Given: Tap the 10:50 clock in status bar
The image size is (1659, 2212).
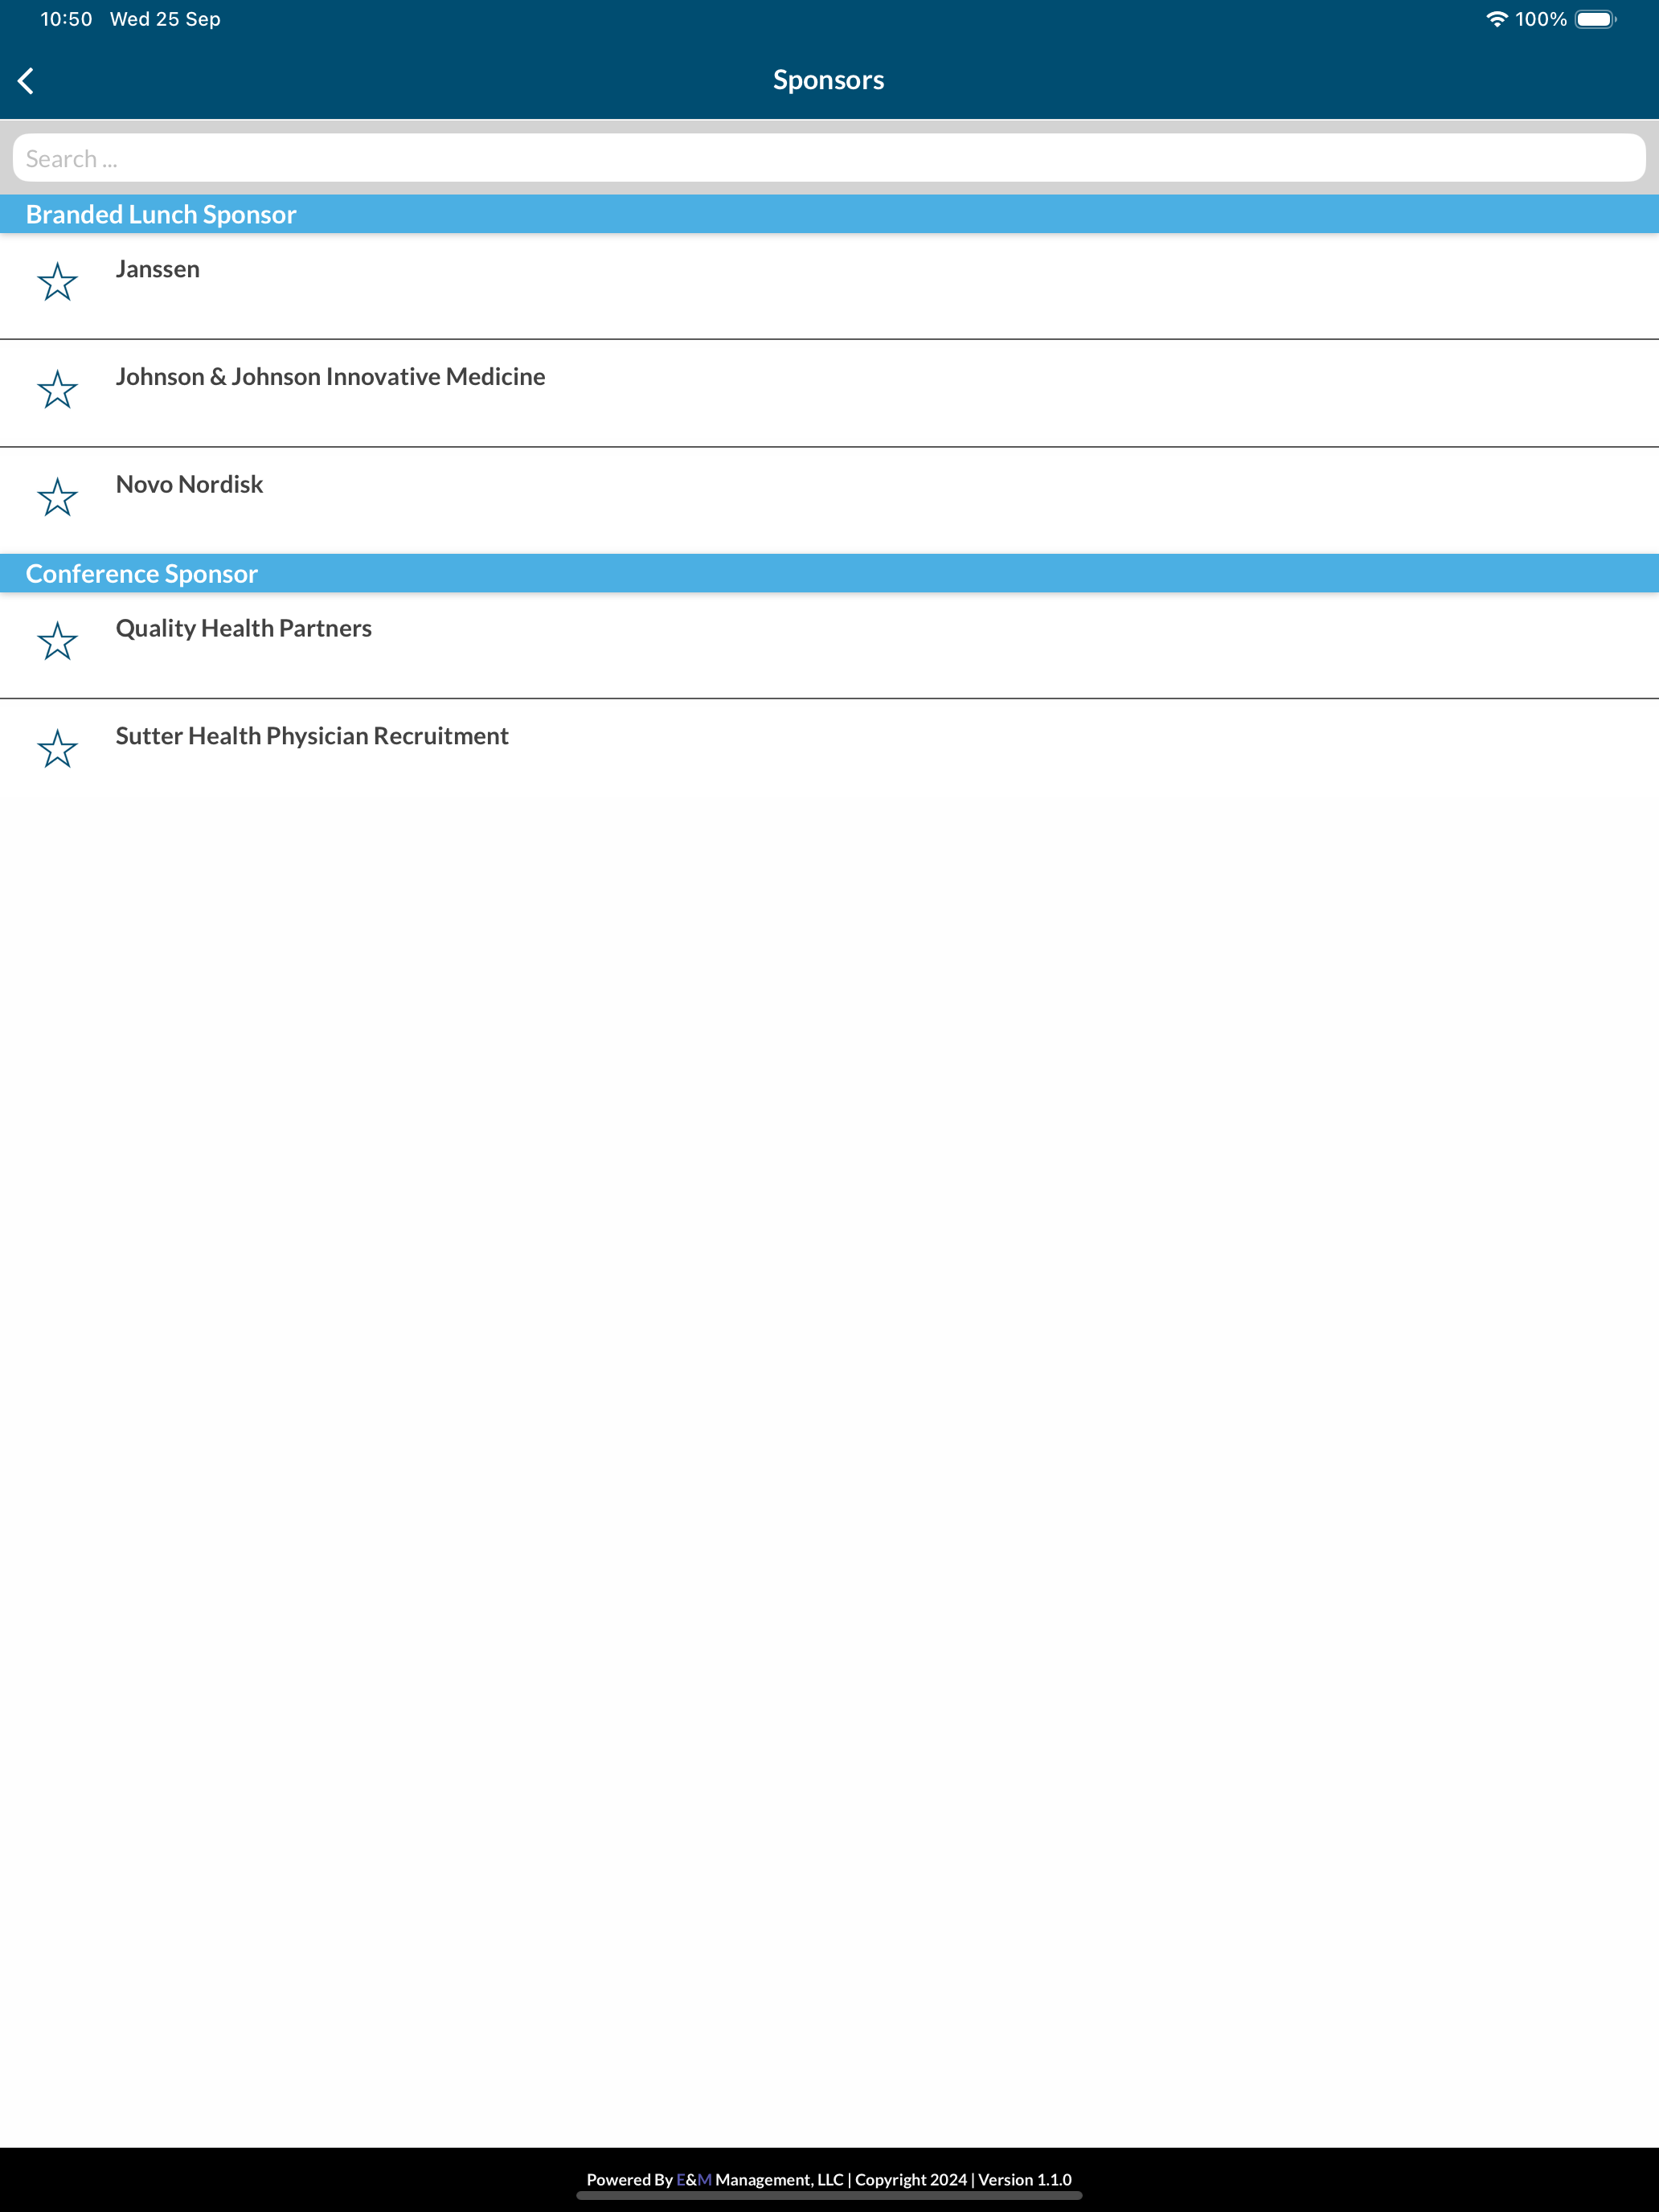Looking at the screenshot, I should 66,19.
